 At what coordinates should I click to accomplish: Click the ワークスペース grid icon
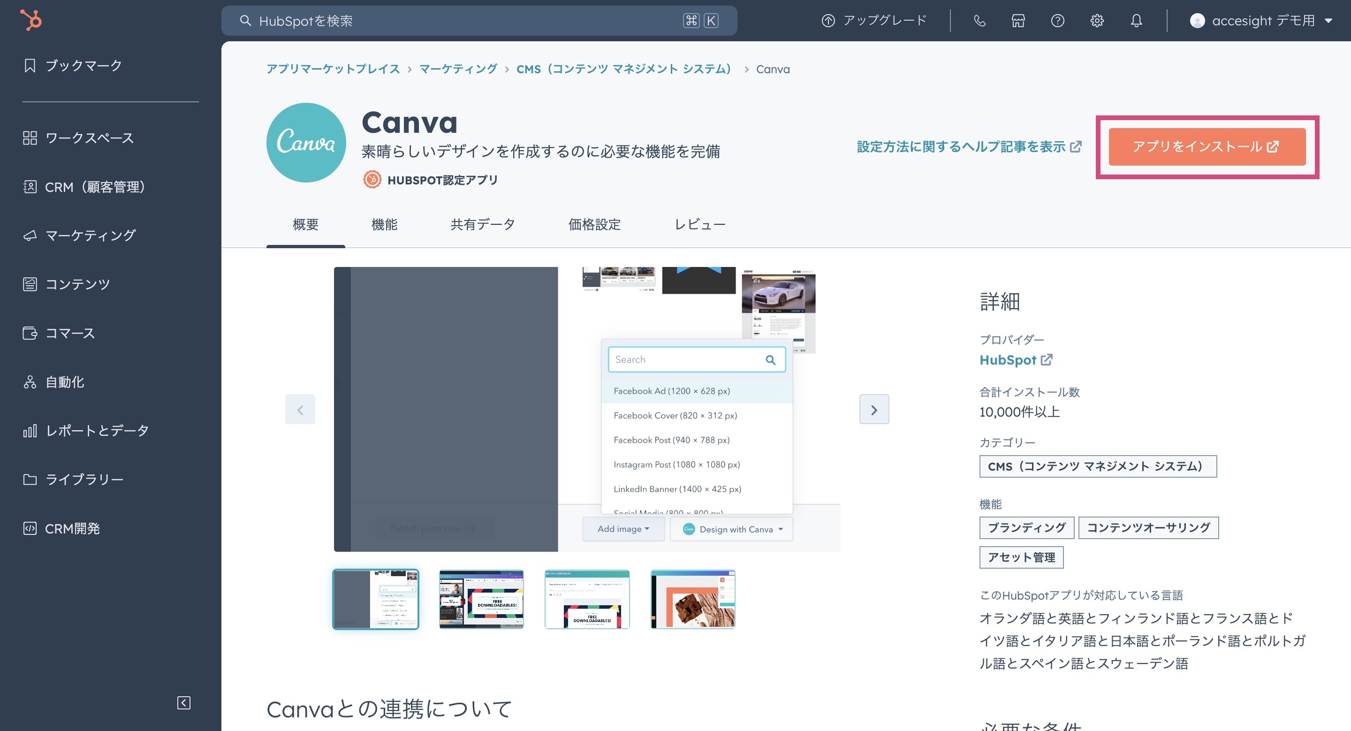point(30,138)
